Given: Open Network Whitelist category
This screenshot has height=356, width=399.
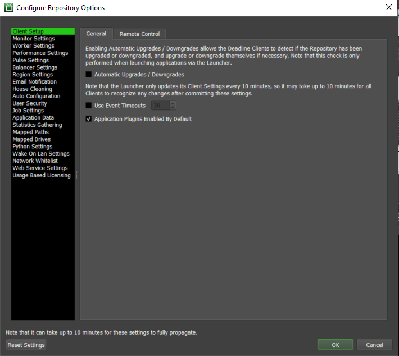Looking at the screenshot, I should (43, 161).
